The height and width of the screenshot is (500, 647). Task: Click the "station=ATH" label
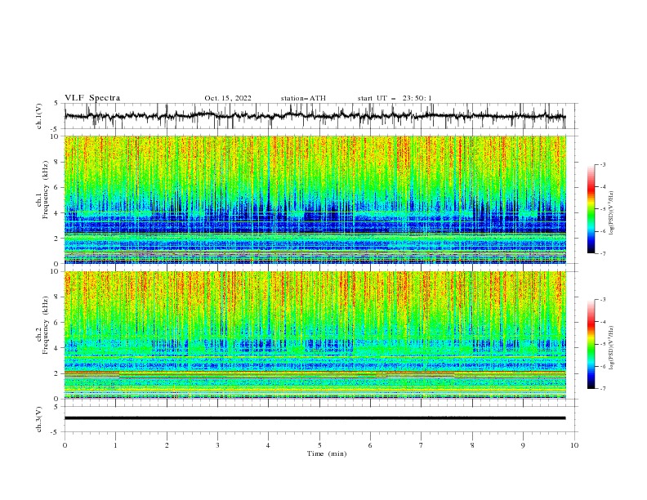point(303,98)
